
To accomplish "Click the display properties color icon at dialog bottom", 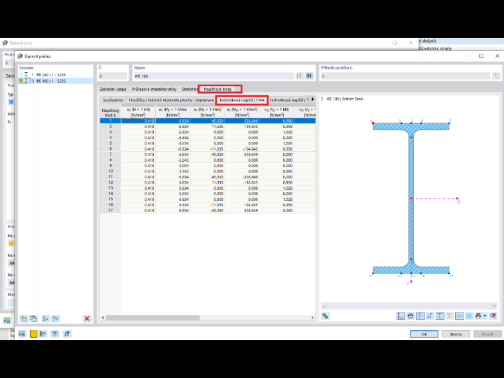I will pos(42,334).
